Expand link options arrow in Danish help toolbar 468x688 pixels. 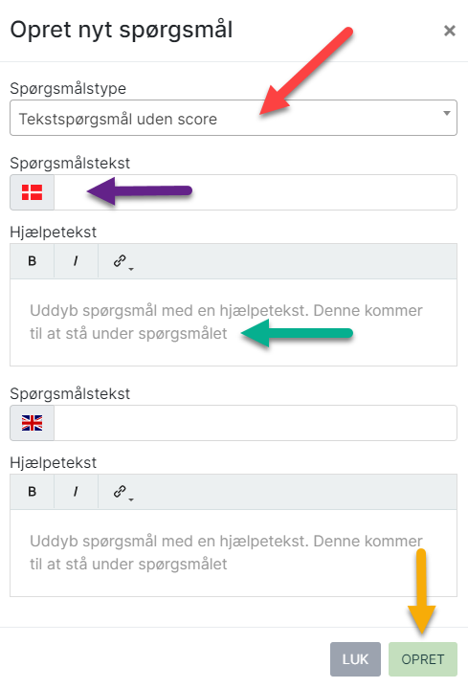(131, 269)
